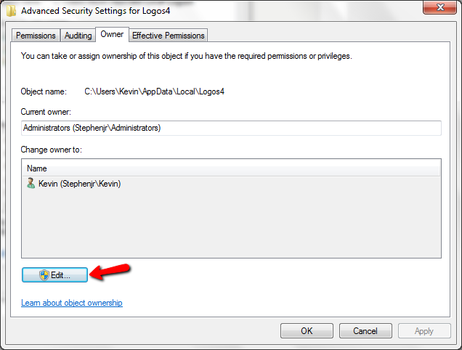Click the folder icon in the title bar
Screen dimensions: 462x350
coord(11,11)
